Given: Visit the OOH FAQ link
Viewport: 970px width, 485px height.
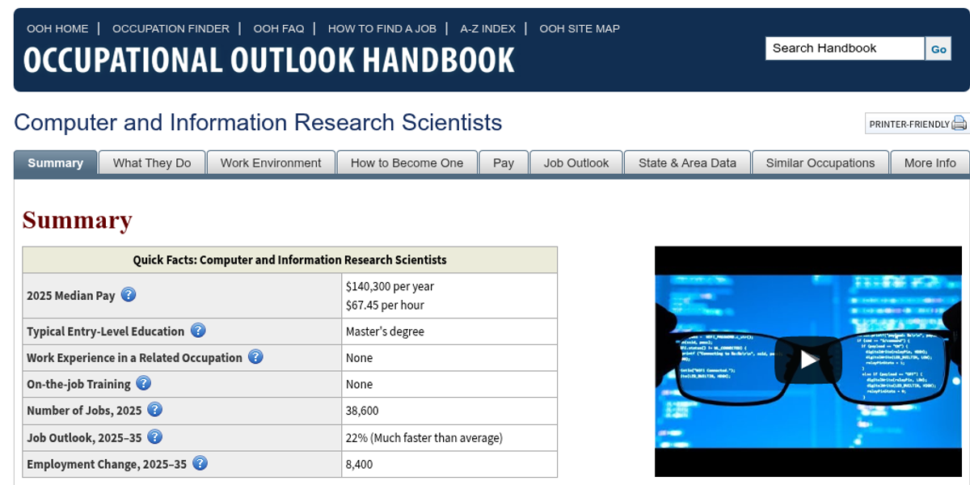Looking at the screenshot, I should [x=279, y=28].
